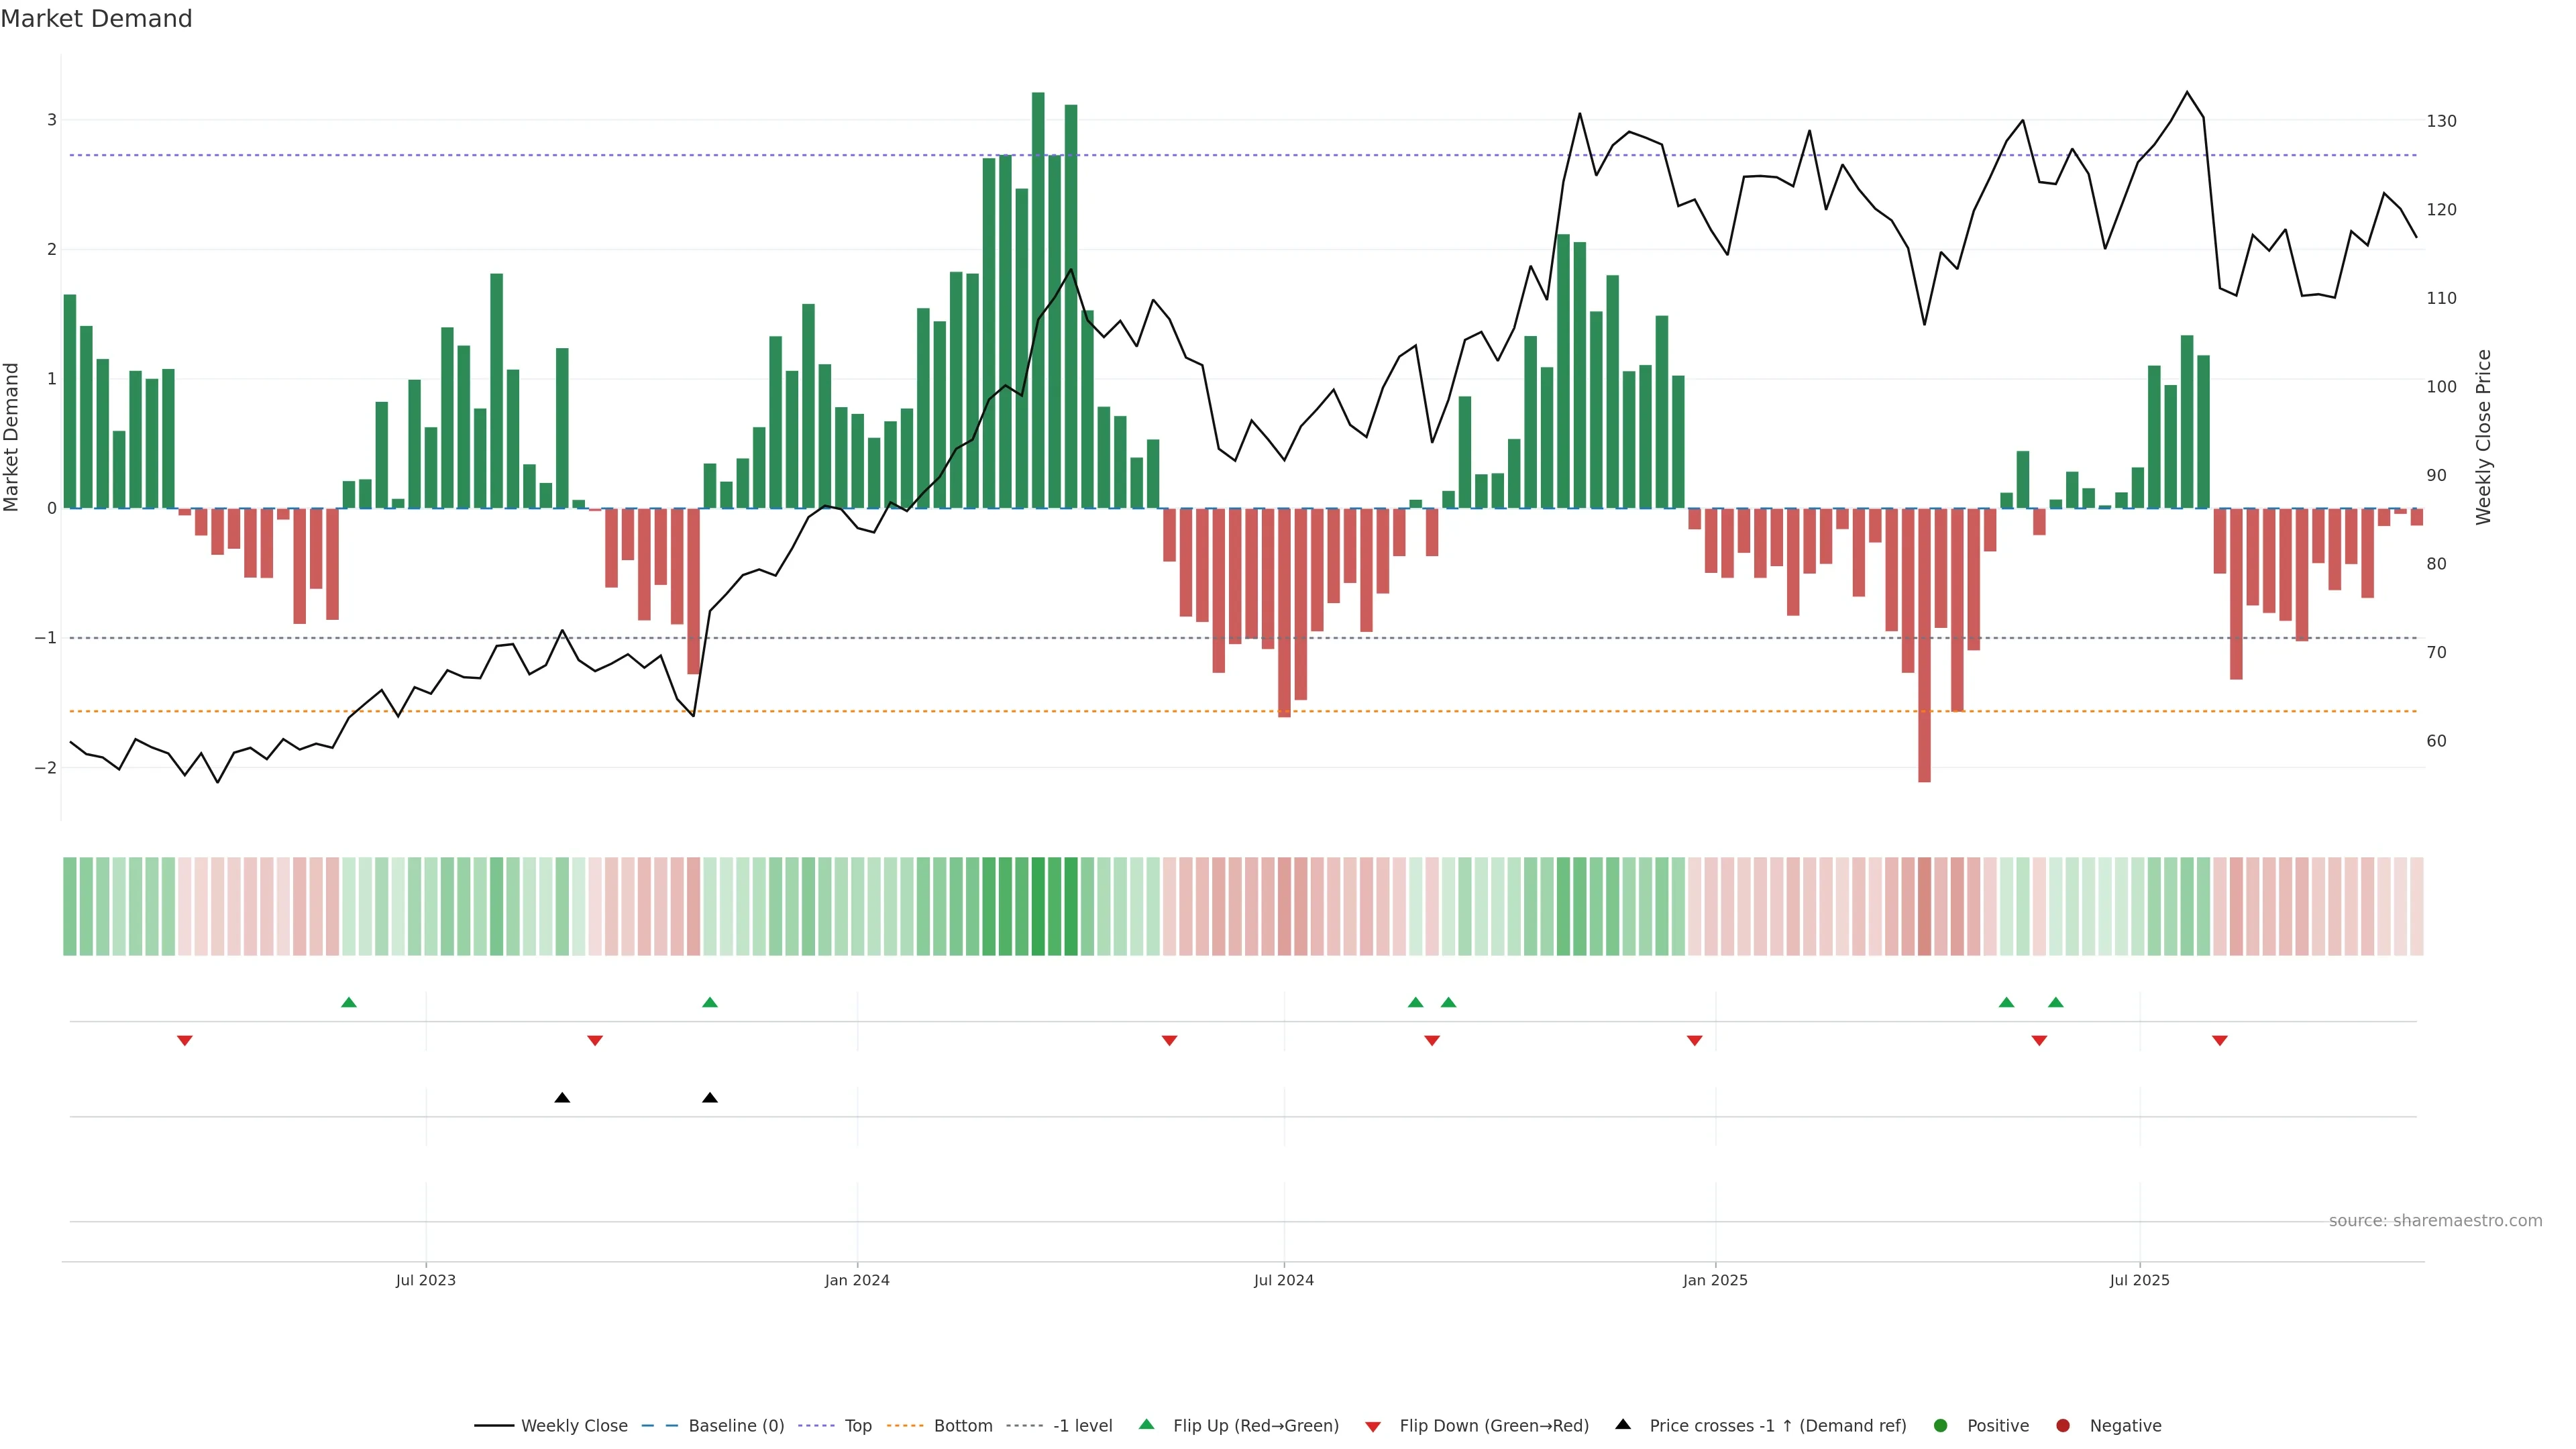2576x1449 pixels.
Task: Click the Jul 2025 x-axis label
Action: 2140,1281
